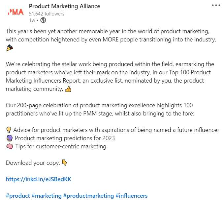
Task: Click 'Tips for customer-centric marketing' line
Action: [61, 146]
